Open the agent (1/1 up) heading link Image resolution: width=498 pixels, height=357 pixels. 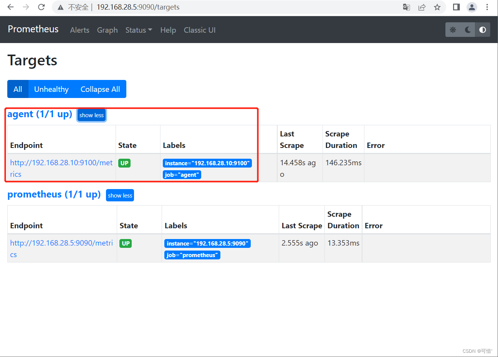(x=40, y=114)
